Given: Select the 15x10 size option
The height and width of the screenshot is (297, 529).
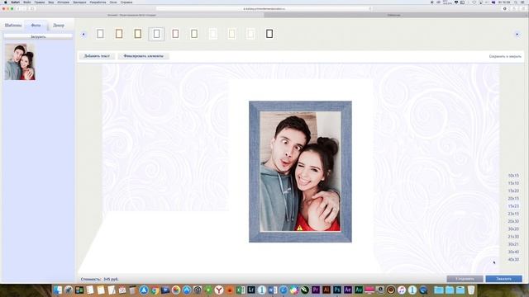Looking at the screenshot, I should (513, 183).
